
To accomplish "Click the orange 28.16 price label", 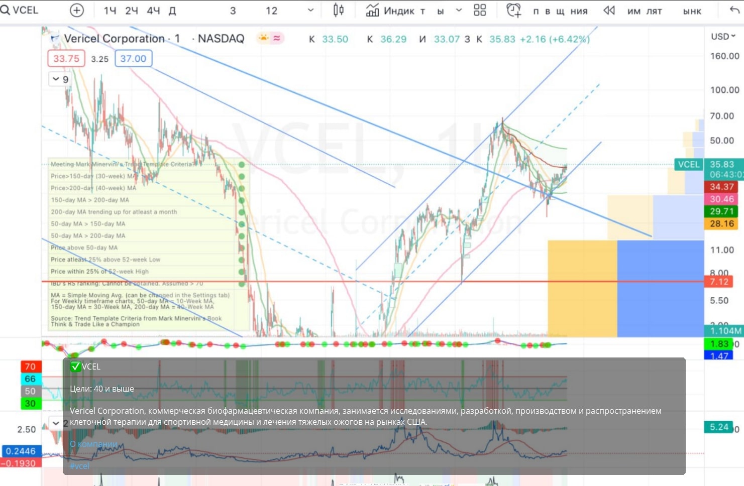I will click(x=722, y=223).
